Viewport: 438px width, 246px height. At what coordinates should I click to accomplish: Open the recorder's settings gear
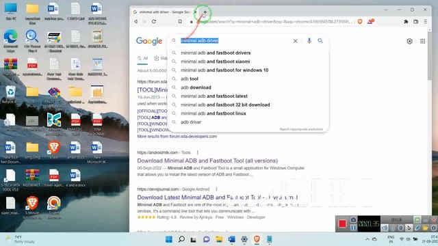[x=433, y=228]
